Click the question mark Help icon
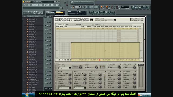The image size is (173, 97). coord(113,12)
